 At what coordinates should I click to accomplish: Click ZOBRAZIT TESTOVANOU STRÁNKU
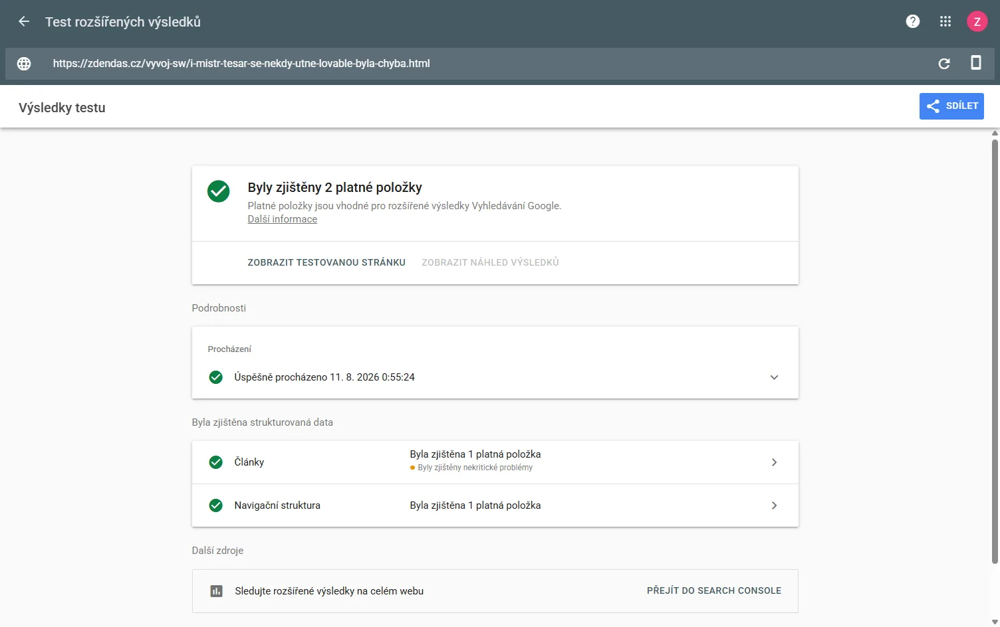[326, 262]
